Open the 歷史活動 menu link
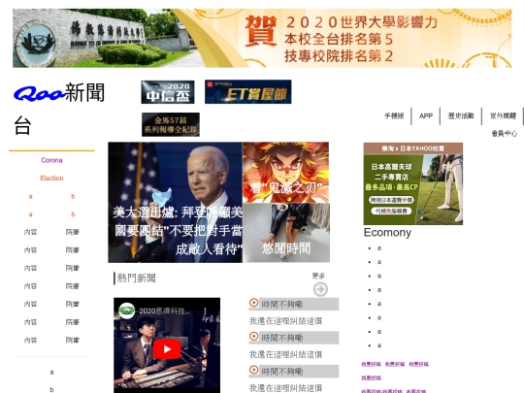This screenshot has height=393, width=524. click(461, 115)
